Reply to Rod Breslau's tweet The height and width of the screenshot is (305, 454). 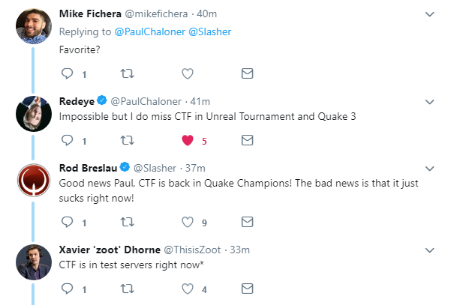(x=68, y=222)
